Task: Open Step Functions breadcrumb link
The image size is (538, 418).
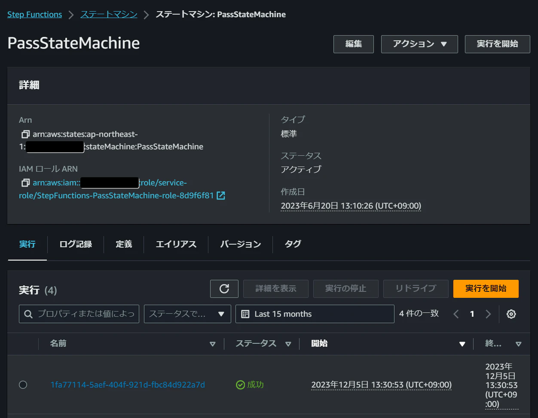Action: click(x=35, y=15)
